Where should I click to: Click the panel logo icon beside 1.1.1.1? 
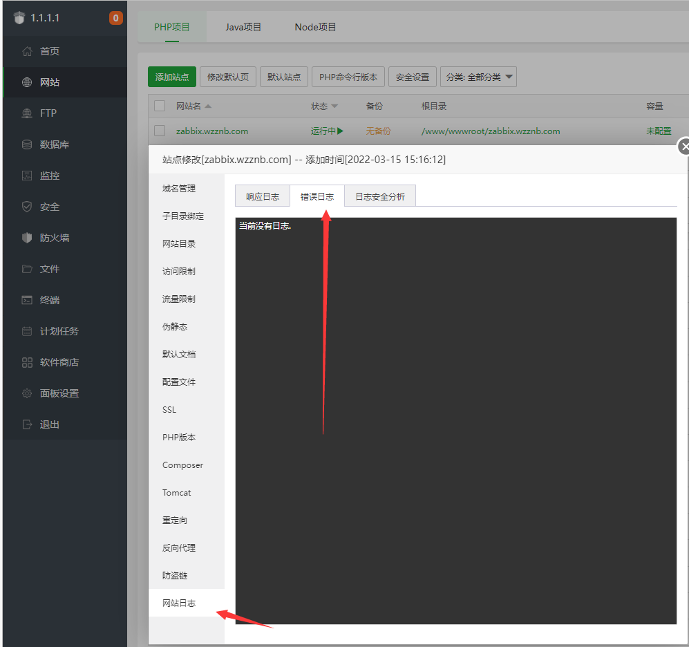point(19,18)
